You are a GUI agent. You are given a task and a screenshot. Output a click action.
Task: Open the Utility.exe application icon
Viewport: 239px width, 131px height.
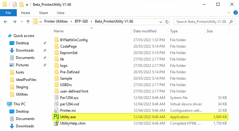coord(56,117)
